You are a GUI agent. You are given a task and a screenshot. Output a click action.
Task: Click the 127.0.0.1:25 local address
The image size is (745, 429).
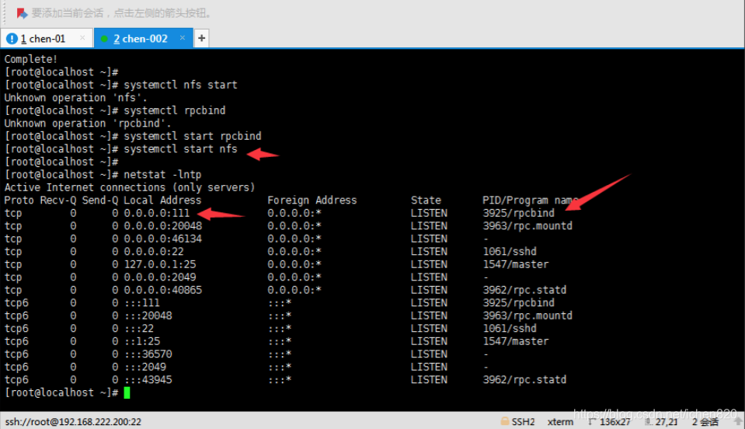click(x=160, y=264)
